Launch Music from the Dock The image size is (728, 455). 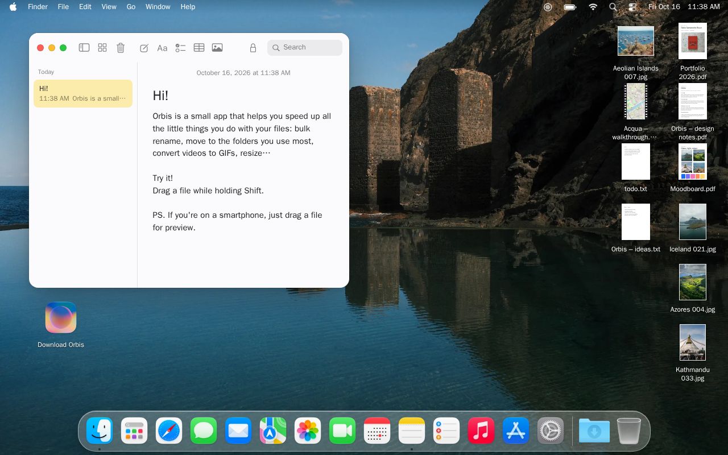(481, 431)
